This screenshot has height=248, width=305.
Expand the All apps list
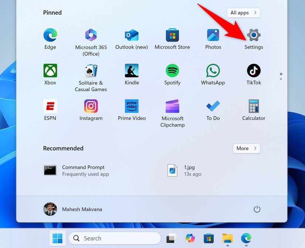point(243,12)
